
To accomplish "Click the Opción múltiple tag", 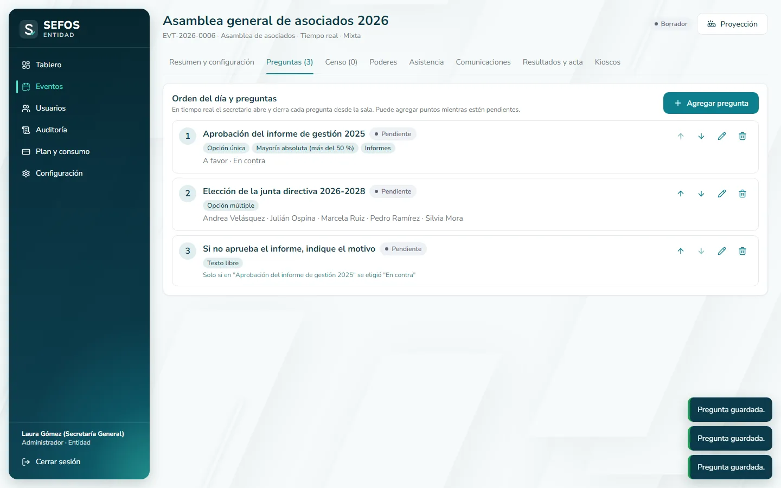I will pyautogui.click(x=231, y=206).
